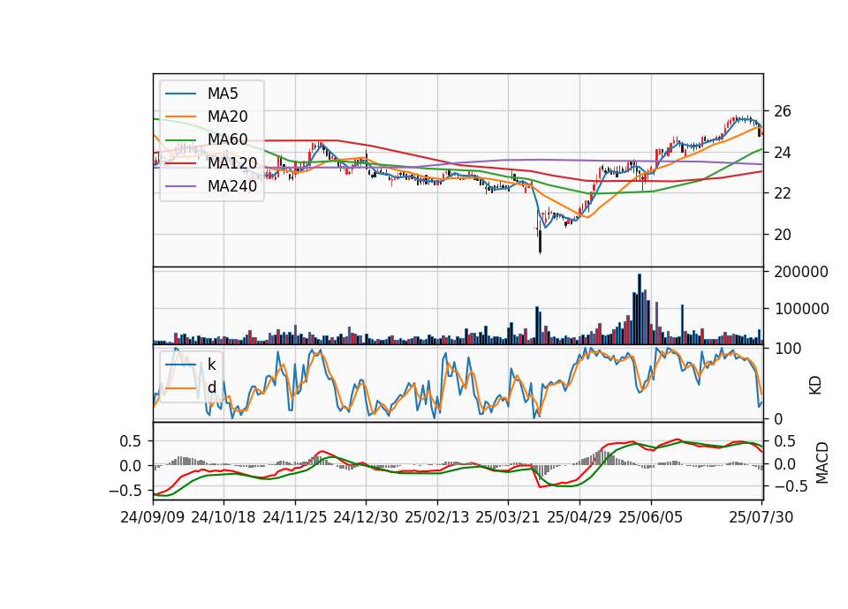This screenshot has width=848, height=609.
Task: Click the 24/09/09 date axis label
Action: coord(153,517)
